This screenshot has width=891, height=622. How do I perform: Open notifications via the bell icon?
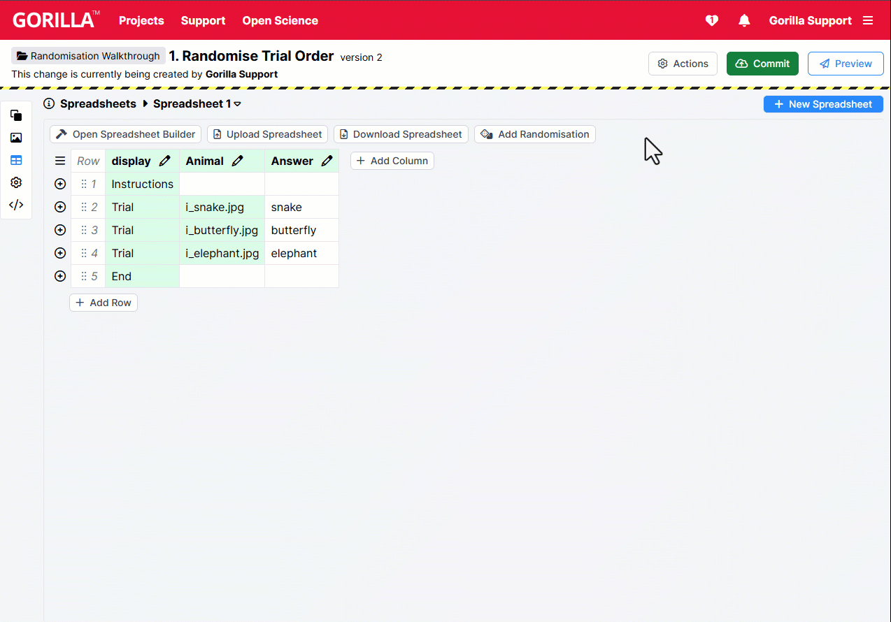coord(744,20)
